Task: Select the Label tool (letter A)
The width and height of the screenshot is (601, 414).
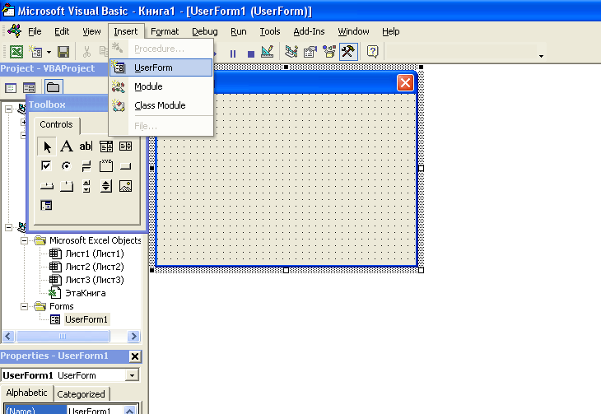Action: (67, 147)
